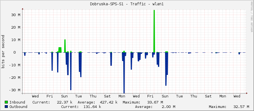Click the '-30 M' y-axis label
The height and width of the screenshot is (111, 254).
[x=14, y=90]
